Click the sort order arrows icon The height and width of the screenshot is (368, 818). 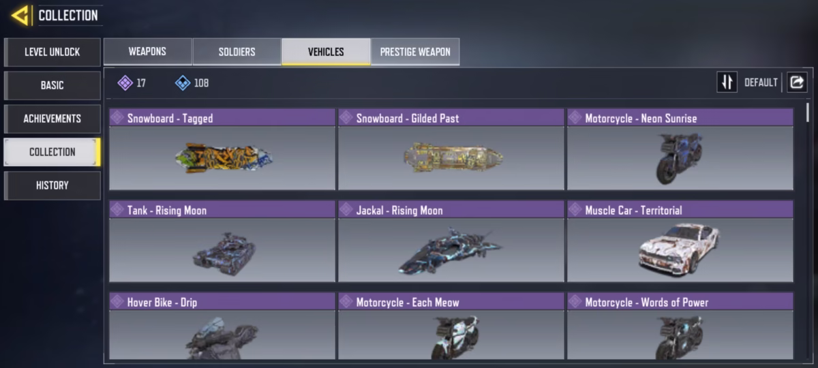(727, 82)
